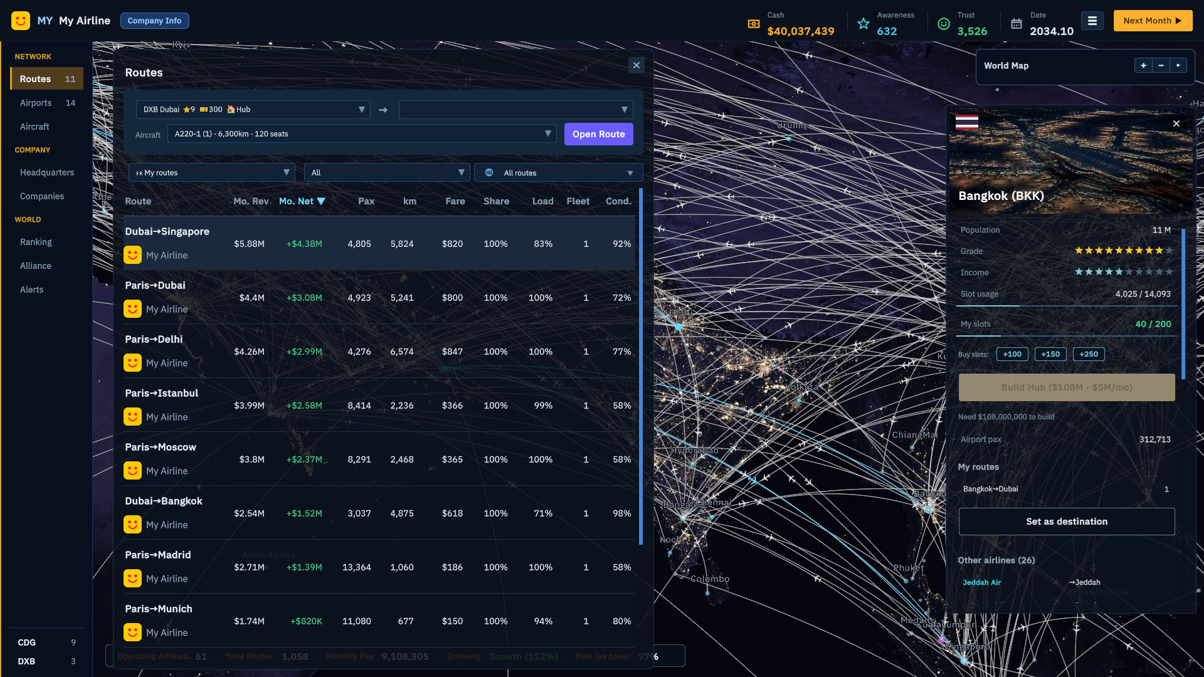Click the airline logo on Paris→Munich row
This screenshot has height=677, width=1204.
pos(132,632)
